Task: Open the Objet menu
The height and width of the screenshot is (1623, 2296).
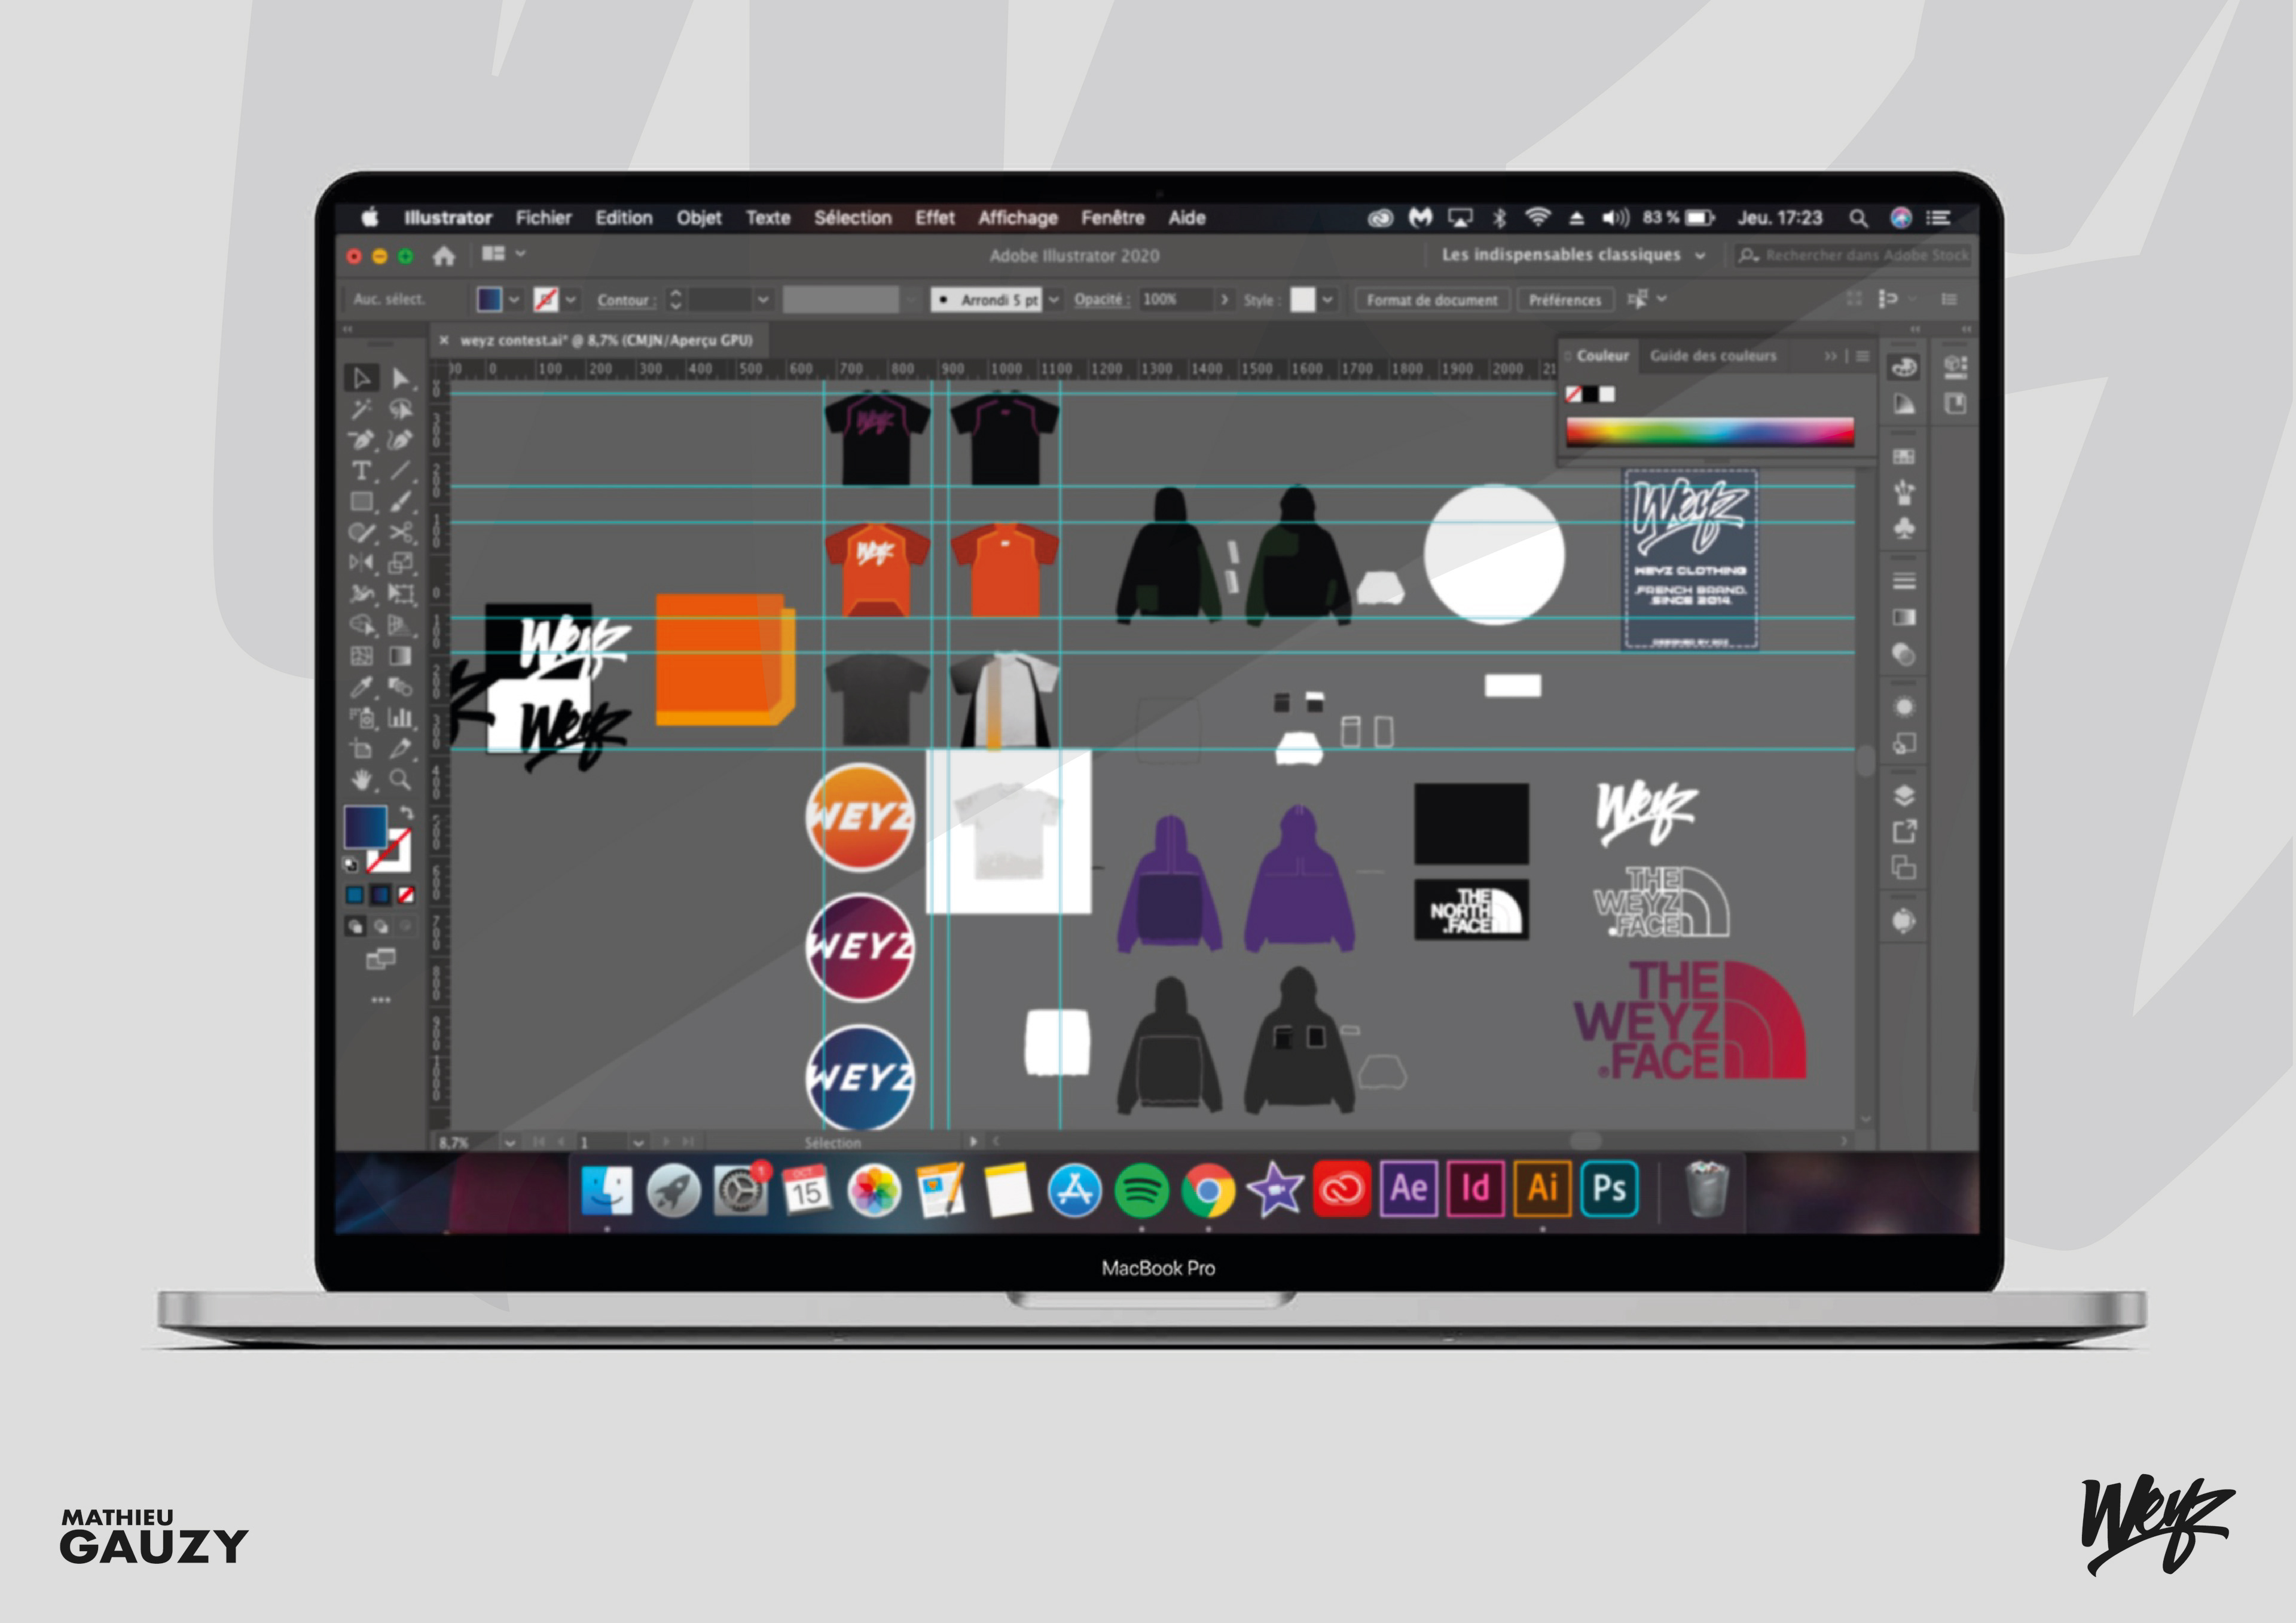Action: point(698,218)
